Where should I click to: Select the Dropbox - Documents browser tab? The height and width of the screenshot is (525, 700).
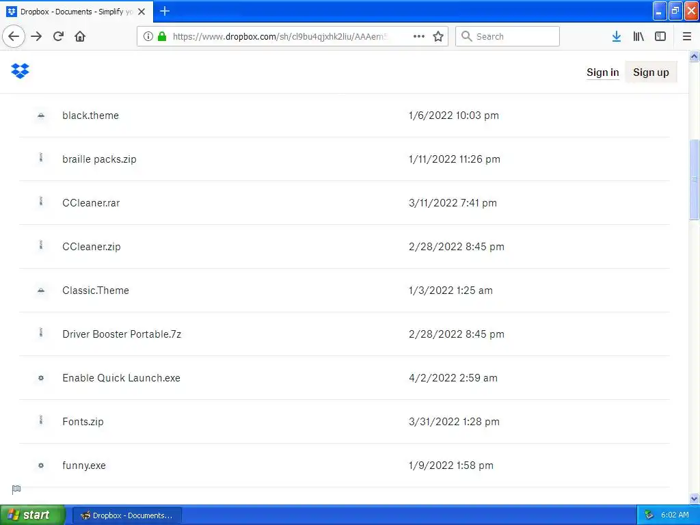(77, 12)
